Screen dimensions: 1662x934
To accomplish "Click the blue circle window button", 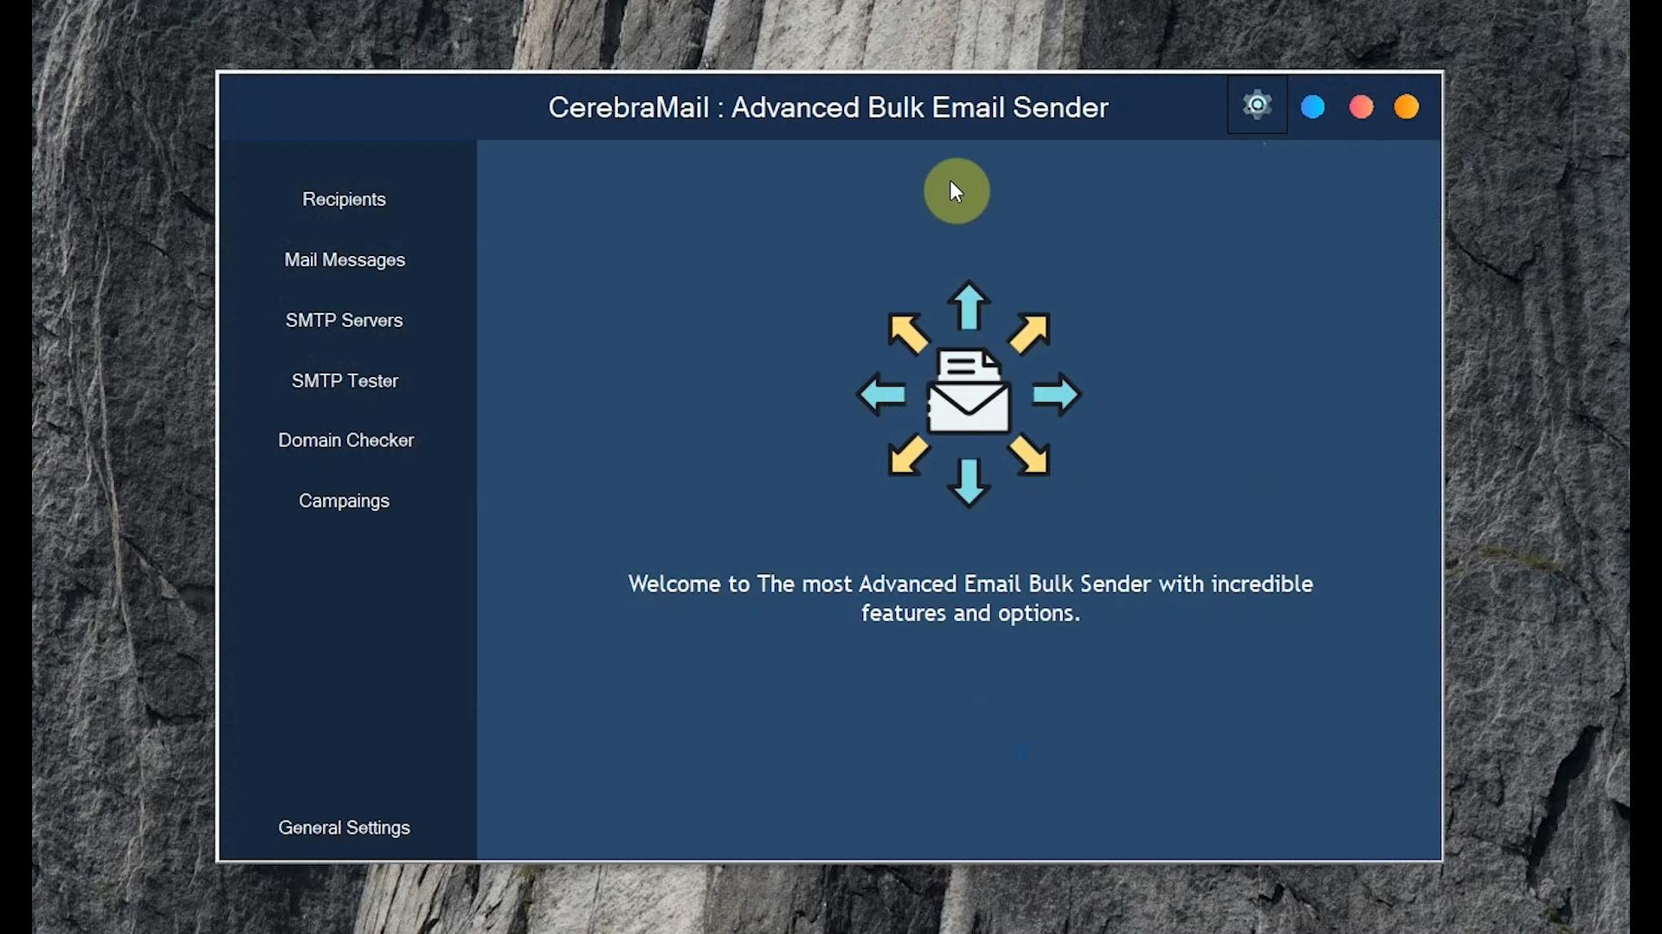I will 1313,107.
